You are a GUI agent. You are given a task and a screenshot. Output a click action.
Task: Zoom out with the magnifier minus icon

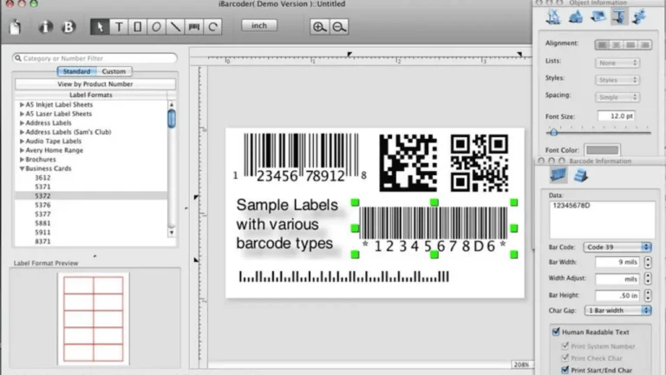[339, 27]
